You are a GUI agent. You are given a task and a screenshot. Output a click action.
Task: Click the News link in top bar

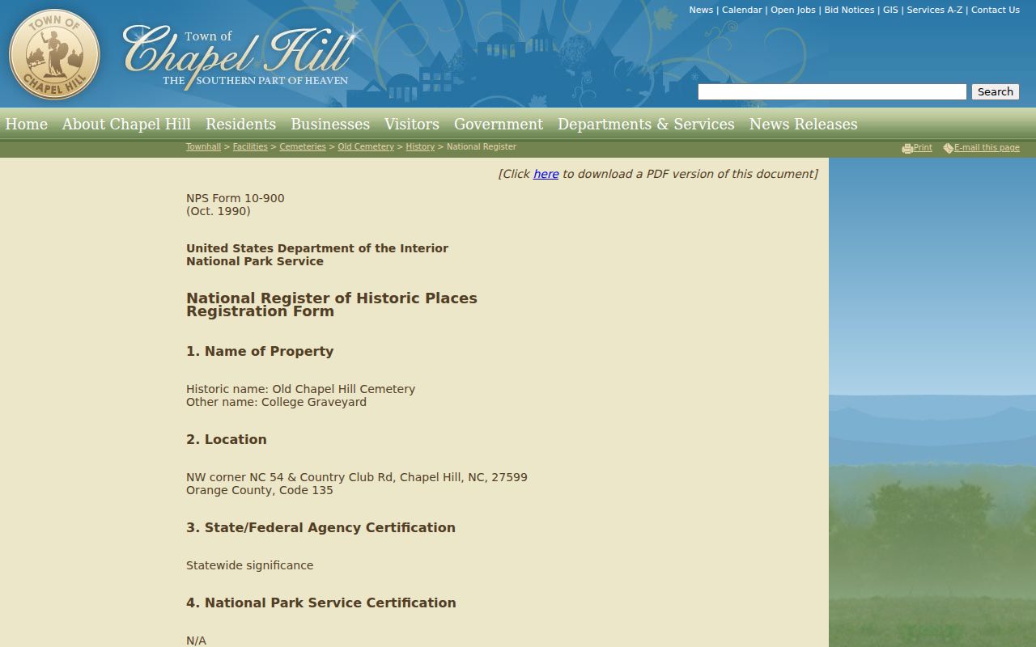click(x=701, y=10)
